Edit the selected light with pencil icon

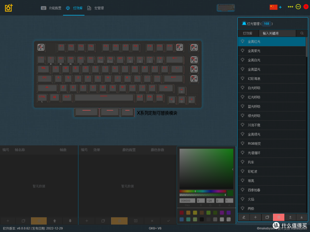pyautogui.click(x=244, y=217)
